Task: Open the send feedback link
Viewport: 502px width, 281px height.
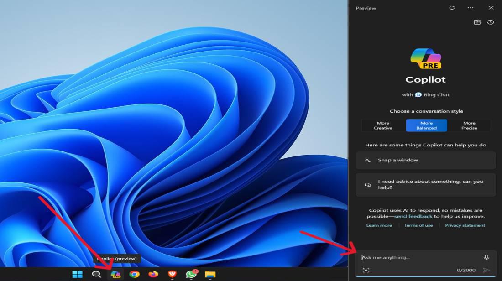Action: (413, 216)
